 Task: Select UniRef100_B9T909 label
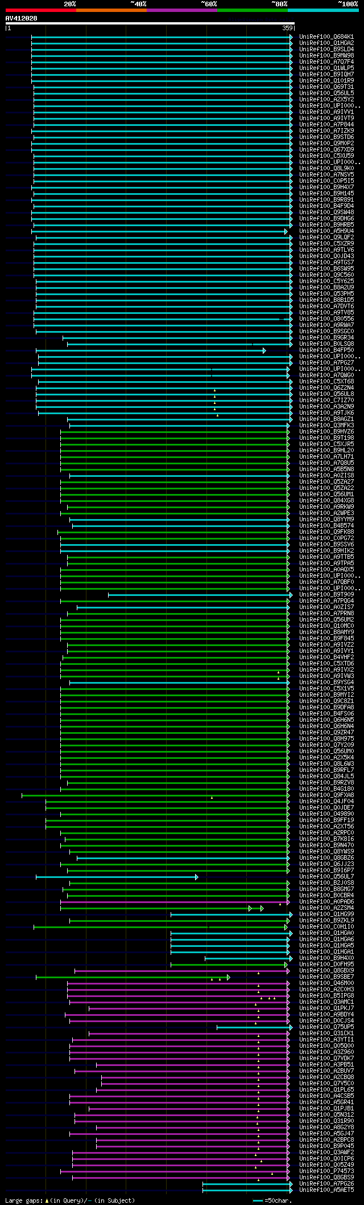coord(326,594)
